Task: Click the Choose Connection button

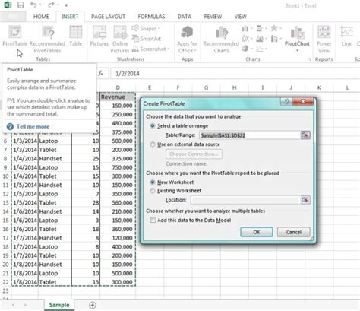Action: point(194,154)
